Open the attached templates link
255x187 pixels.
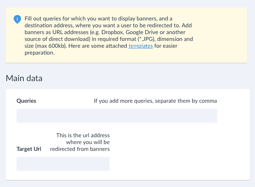tap(141, 46)
